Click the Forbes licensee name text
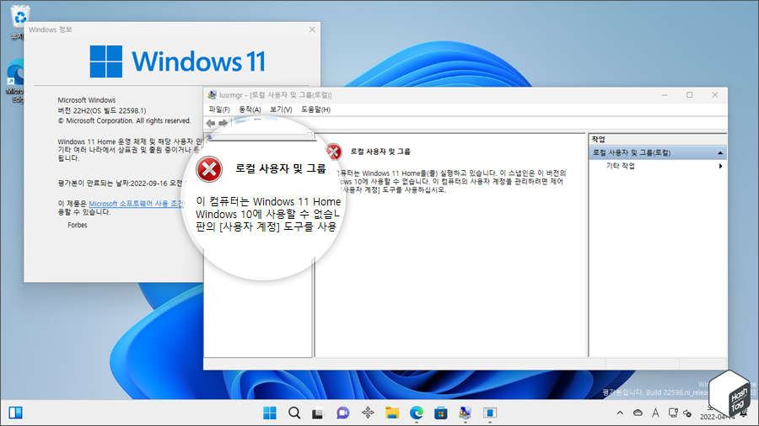 (78, 225)
